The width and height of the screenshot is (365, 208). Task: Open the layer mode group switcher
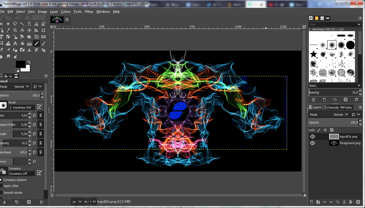pyautogui.click(x=356, y=114)
